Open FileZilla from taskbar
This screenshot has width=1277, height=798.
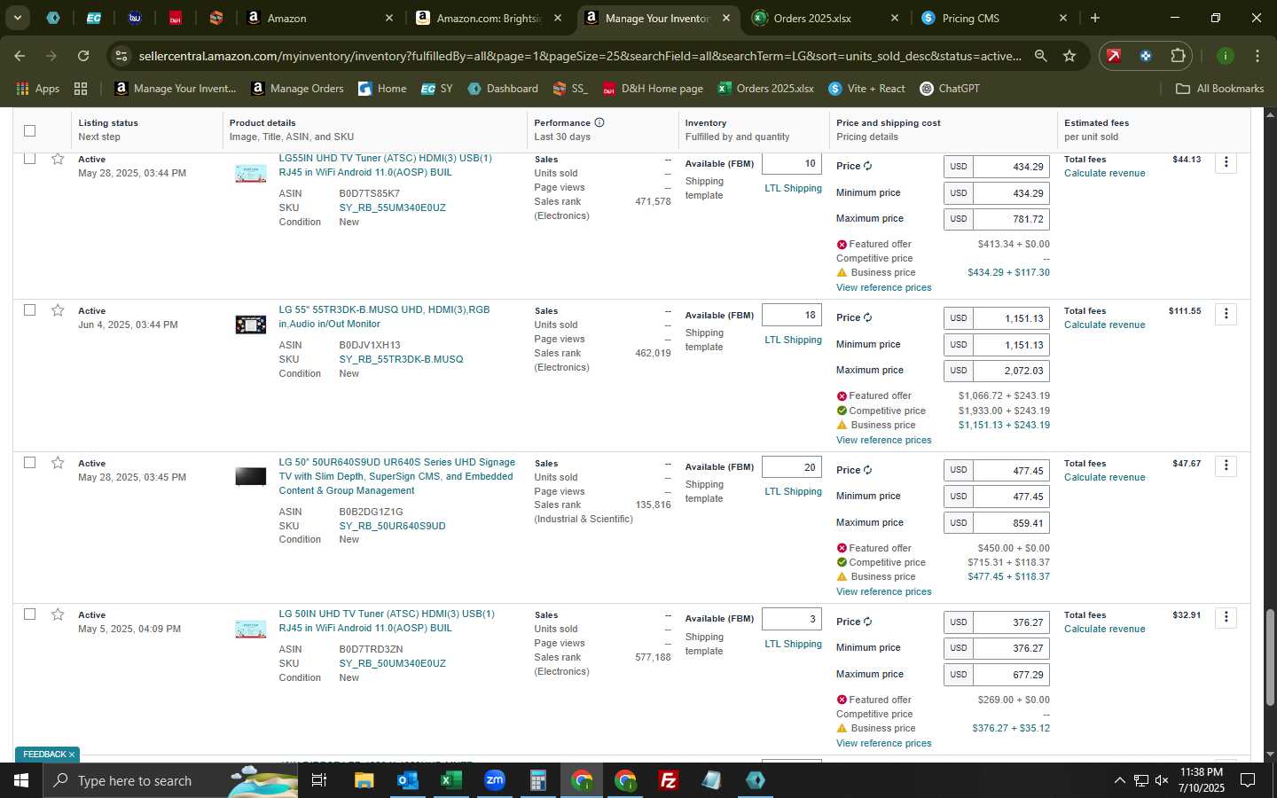click(x=669, y=780)
